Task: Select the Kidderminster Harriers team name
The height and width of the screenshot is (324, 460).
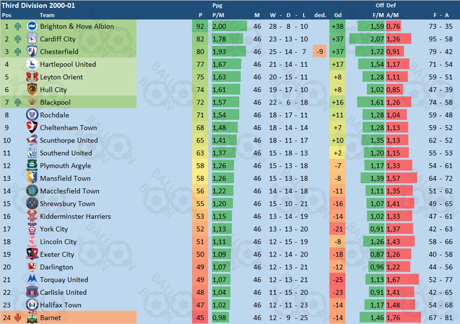Action: 75,217
